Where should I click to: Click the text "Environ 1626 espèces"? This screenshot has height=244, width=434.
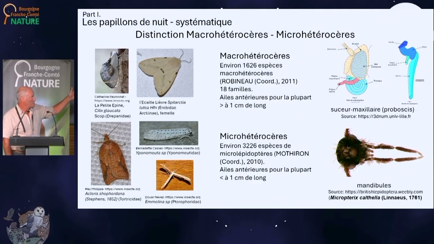(251, 65)
